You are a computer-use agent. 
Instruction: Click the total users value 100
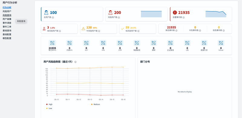[x=54, y=13]
